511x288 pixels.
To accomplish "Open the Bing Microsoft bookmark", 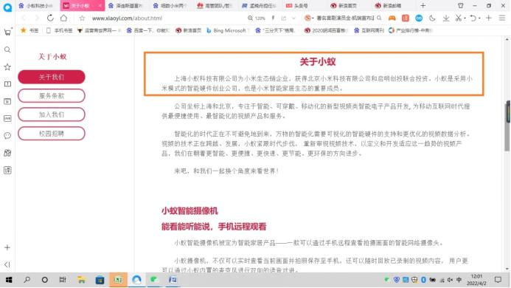I will click(x=228, y=30).
